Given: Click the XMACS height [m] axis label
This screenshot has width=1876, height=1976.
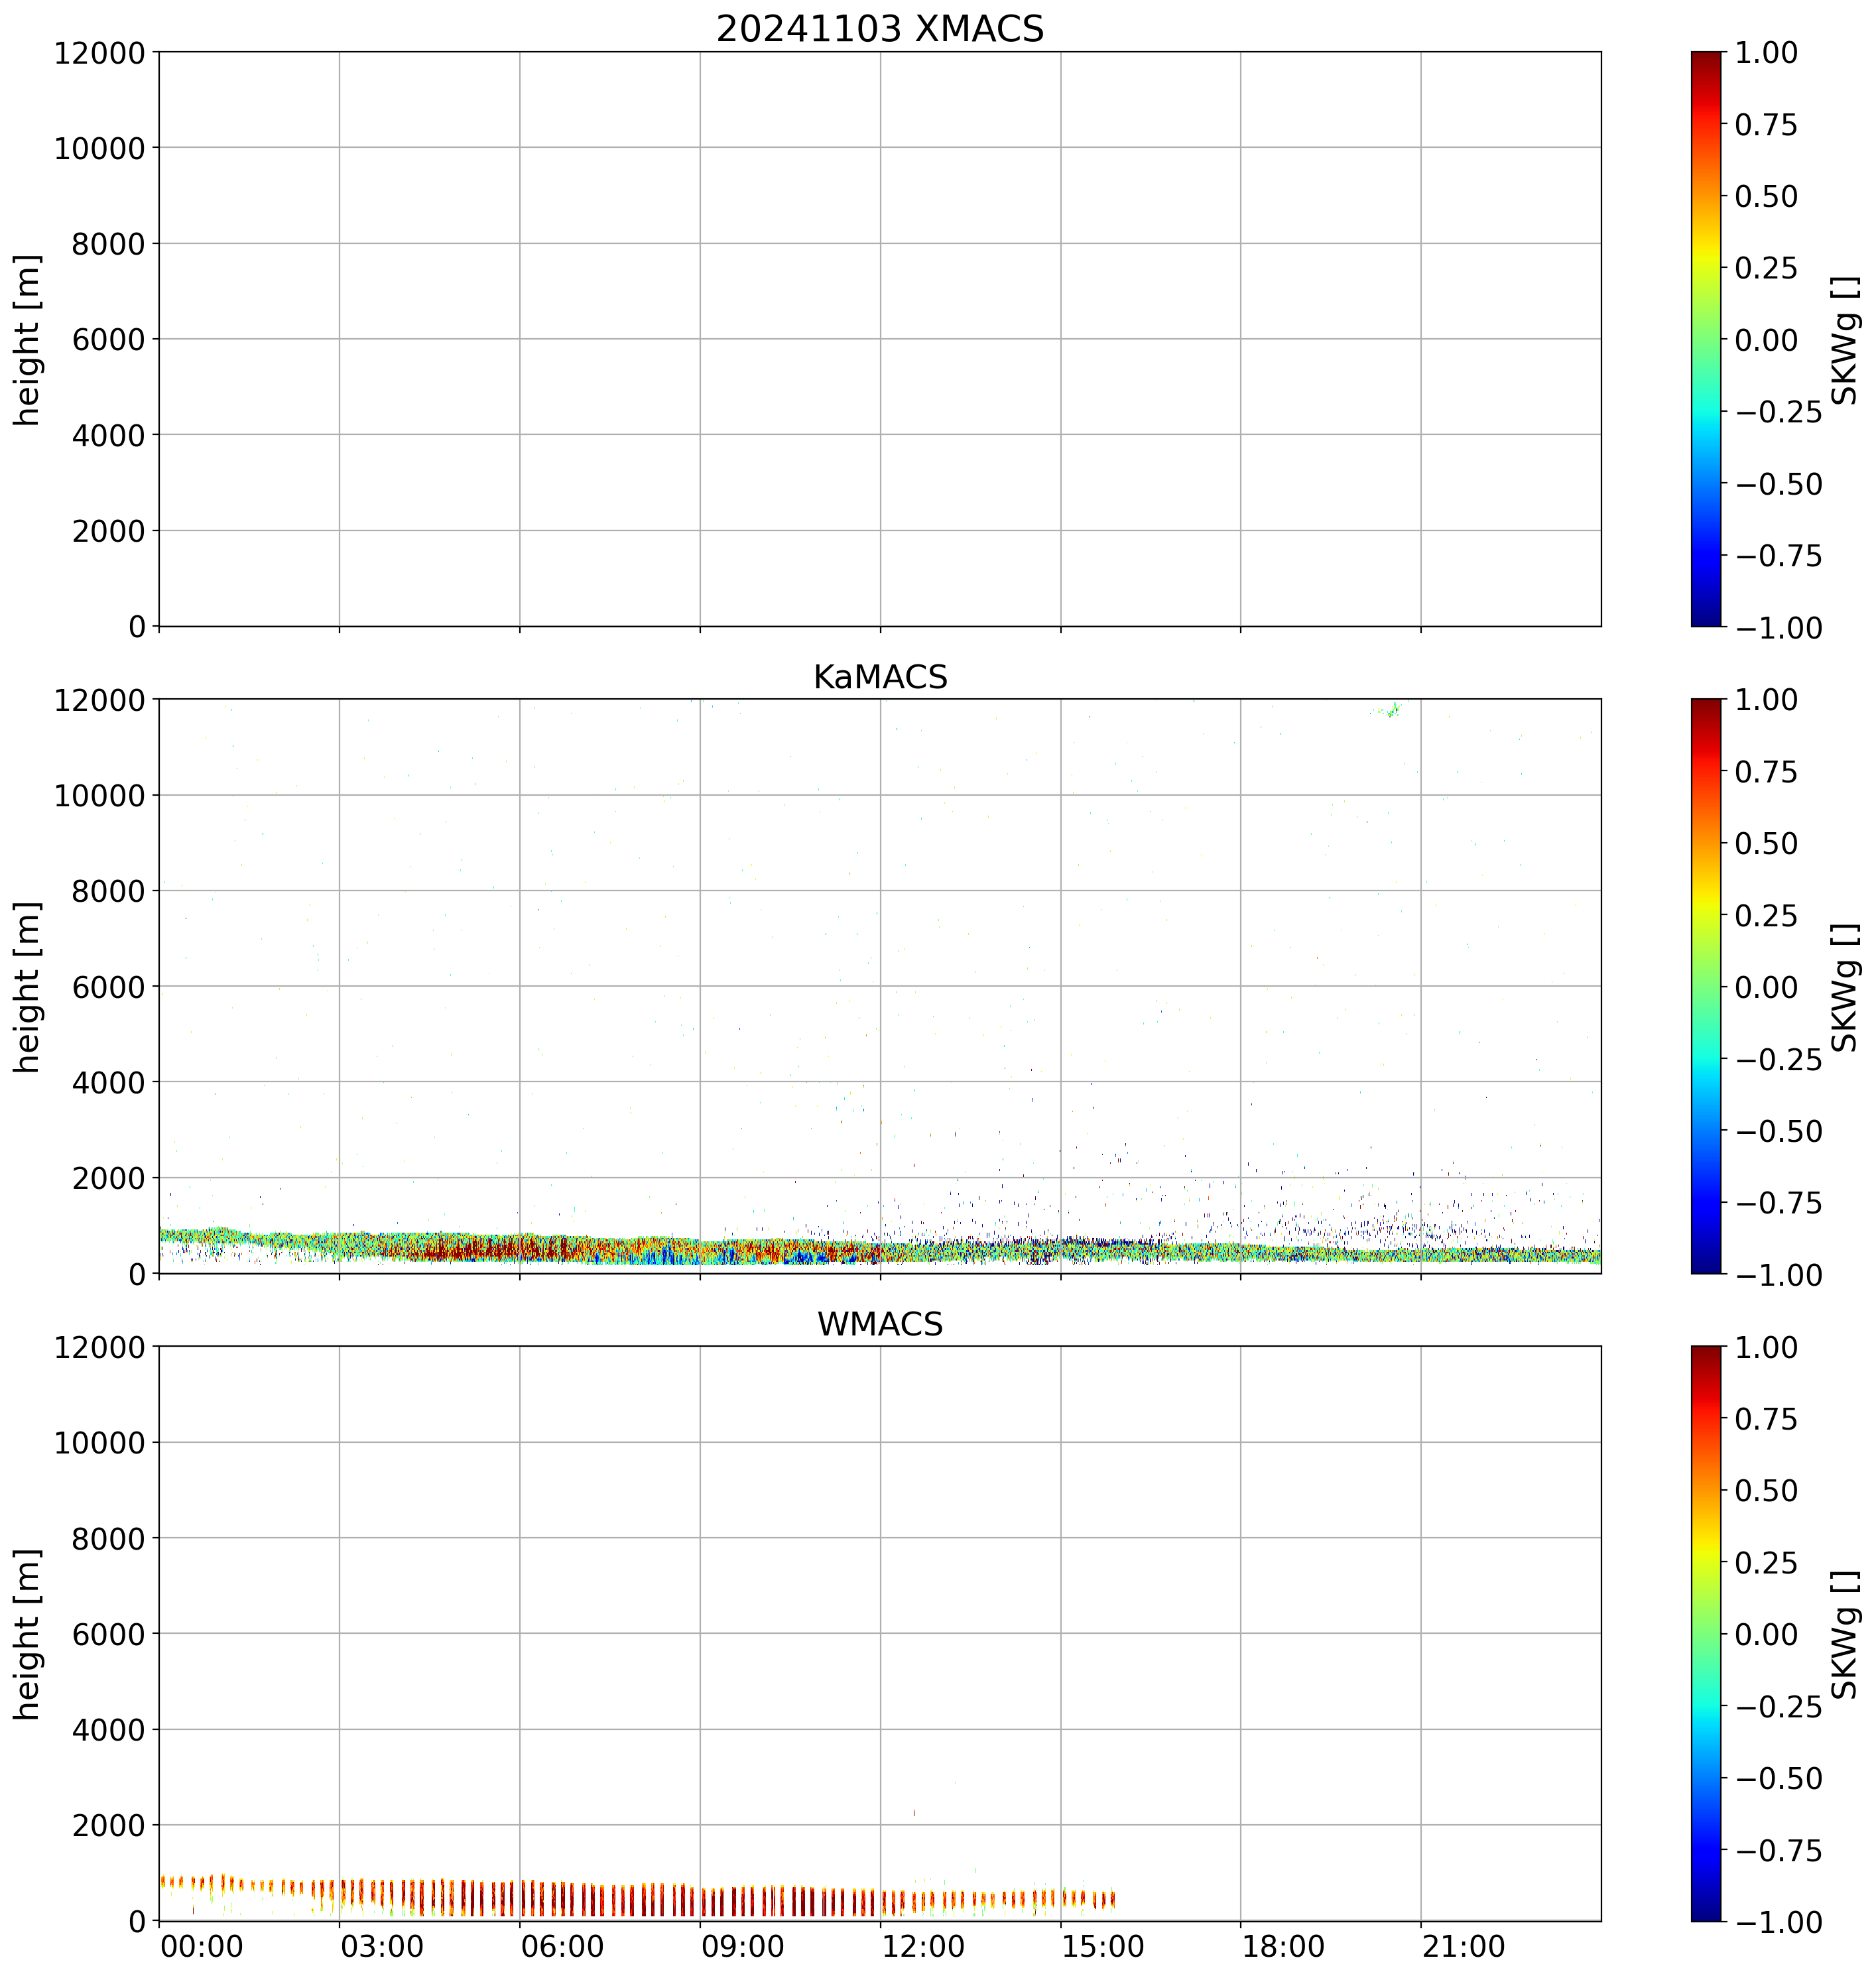Looking at the screenshot, I should [27, 339].
